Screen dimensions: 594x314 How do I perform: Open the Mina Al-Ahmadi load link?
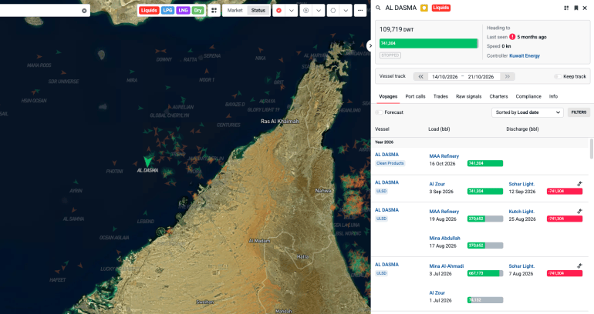[446, 266]
